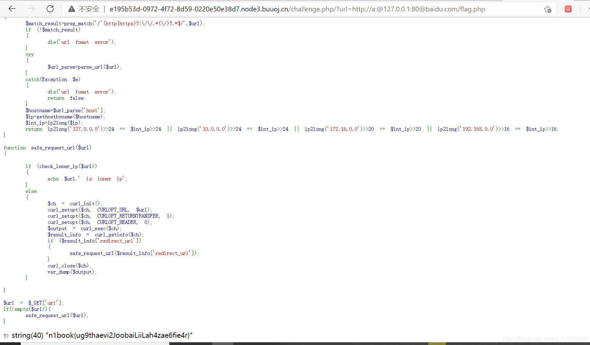
Task: Go back to the previous page
Action: coord(12,9)
